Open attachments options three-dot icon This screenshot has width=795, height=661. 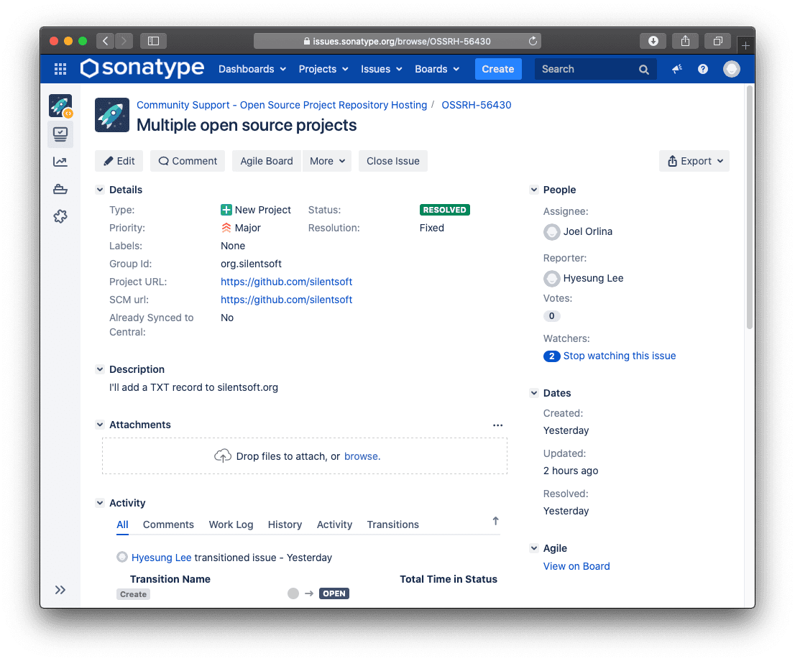tap(498, 425)
